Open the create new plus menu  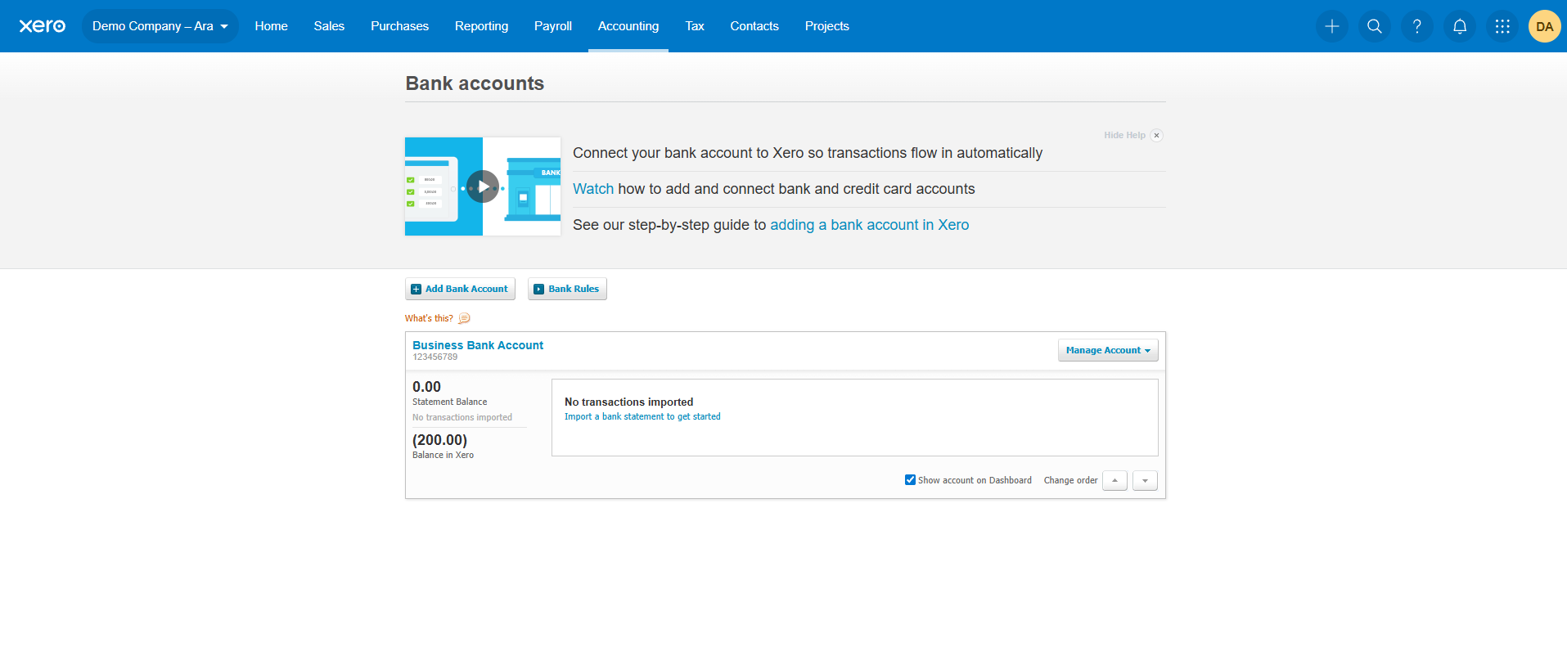(1332, 26)
